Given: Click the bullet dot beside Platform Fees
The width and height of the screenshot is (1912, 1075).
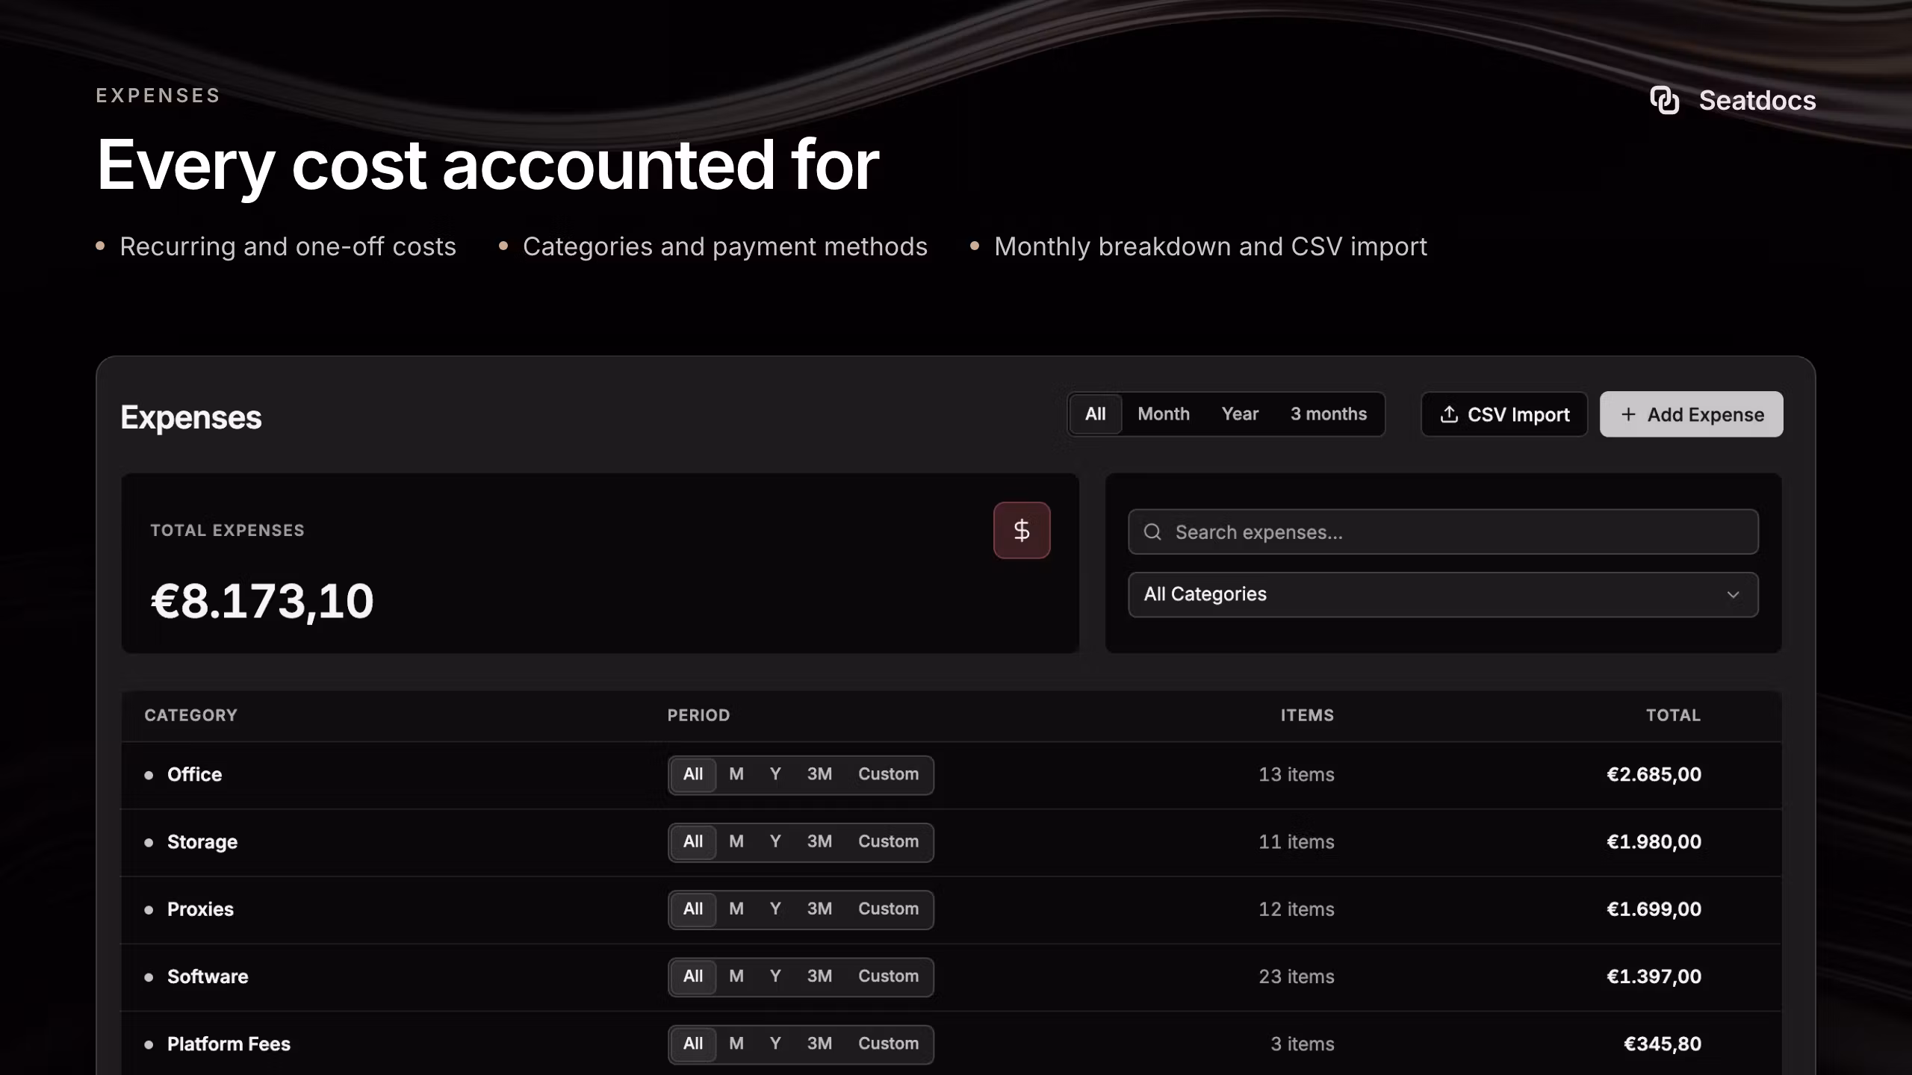Looking at the screenshot, I should coord(149,1044).
